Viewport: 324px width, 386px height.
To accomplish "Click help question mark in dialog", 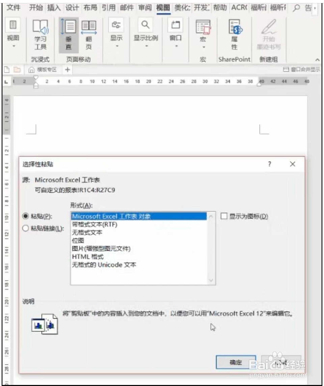I will (x=270, y=164).
